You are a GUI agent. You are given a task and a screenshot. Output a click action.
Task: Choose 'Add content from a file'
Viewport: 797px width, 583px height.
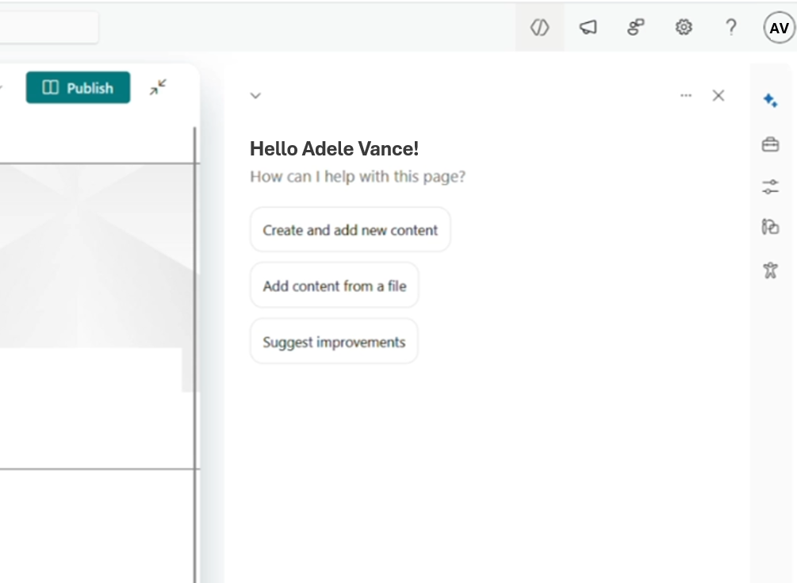334,286
